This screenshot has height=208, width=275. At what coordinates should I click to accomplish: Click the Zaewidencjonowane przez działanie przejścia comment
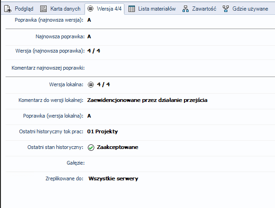click(147, 100)
